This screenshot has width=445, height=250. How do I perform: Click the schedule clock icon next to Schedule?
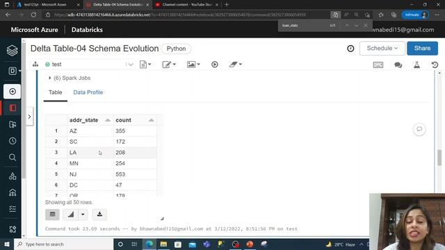click(x=350, y=49)
